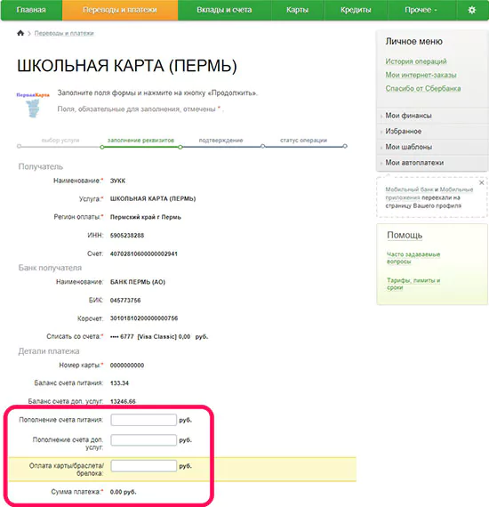Open Мои интернет-заказы link
This screenshot has width=489, height=507.
point(421,75)
